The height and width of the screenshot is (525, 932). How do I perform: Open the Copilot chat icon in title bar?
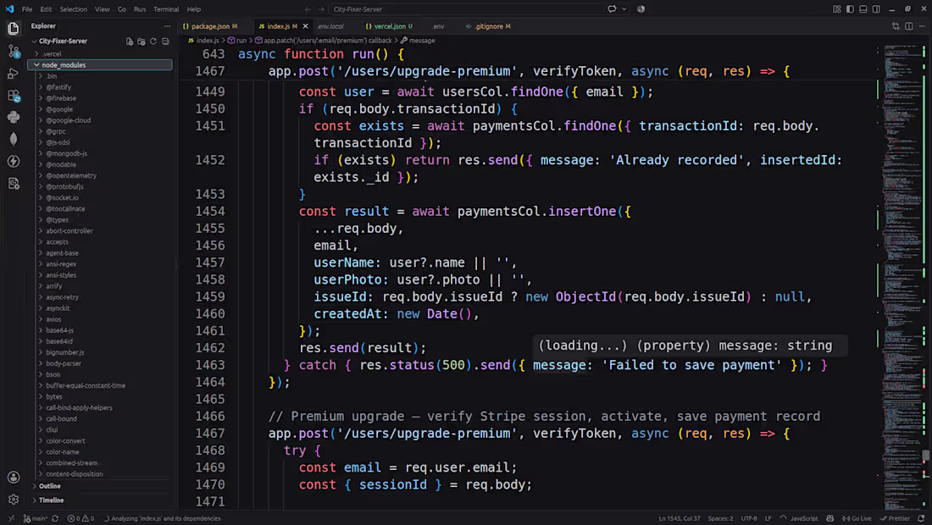[x=612, y=9]
